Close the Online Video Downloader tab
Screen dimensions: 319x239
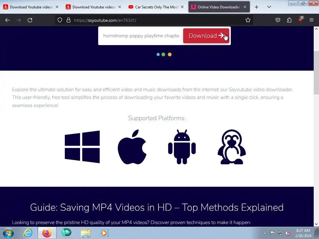tap(245, 7)
